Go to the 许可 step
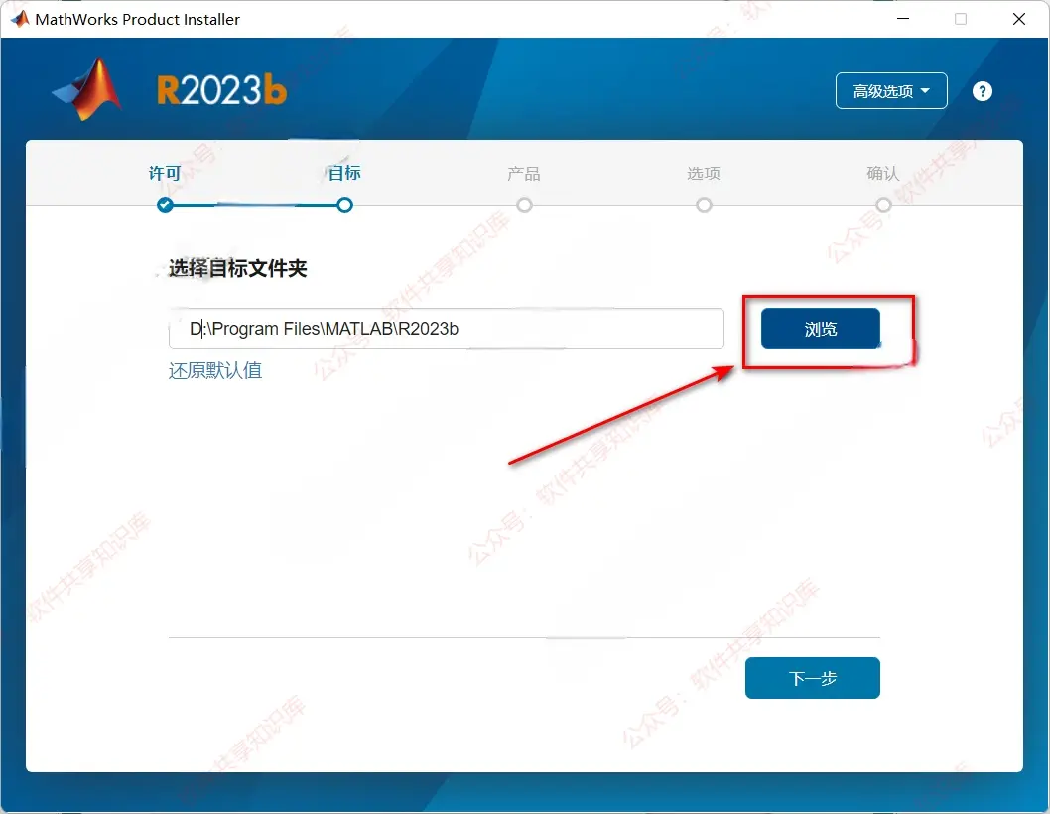This screenshot has width=1050, height=814. coord(165,174)
